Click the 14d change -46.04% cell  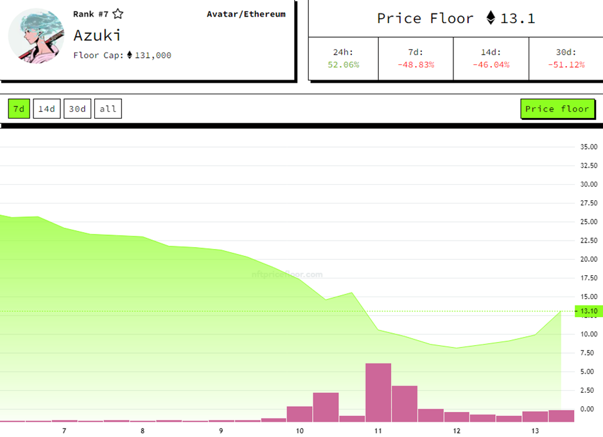[491, 58]
